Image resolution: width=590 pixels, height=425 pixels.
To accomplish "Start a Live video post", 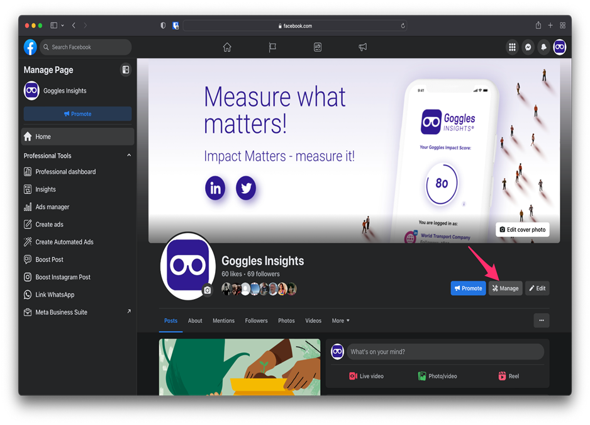I will click(366, 376).
